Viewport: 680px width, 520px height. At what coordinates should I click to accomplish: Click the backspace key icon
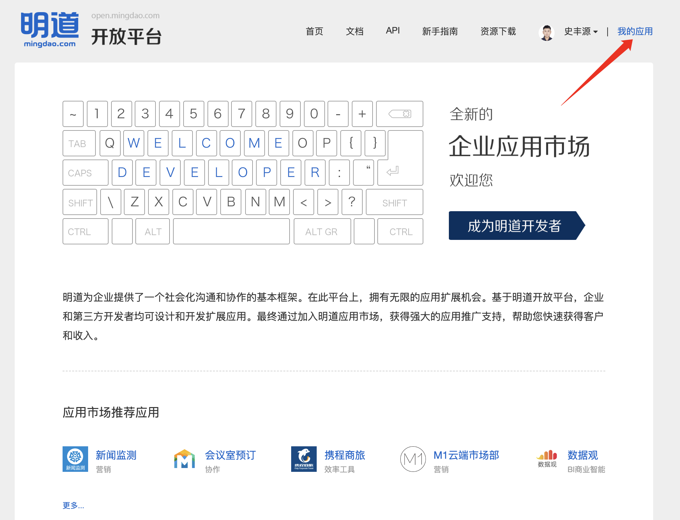coord(399,114)
